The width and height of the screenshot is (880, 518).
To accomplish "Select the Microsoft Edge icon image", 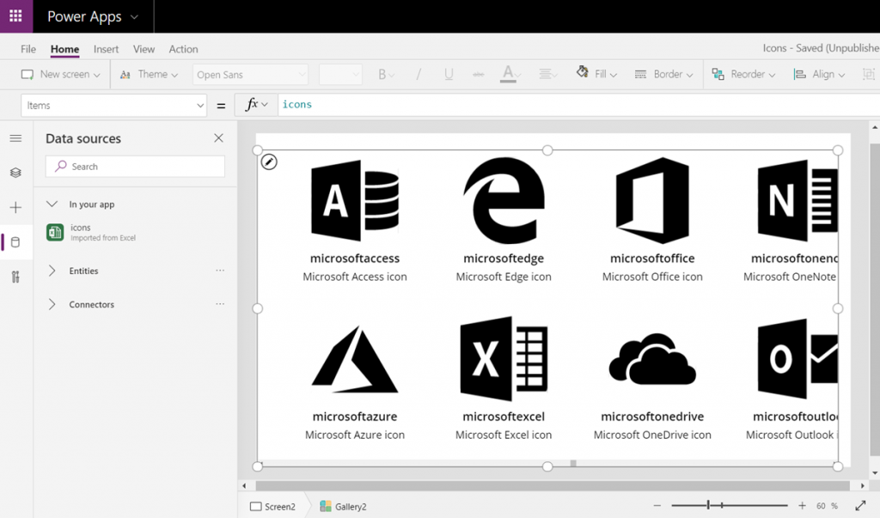I will point(504,201).
